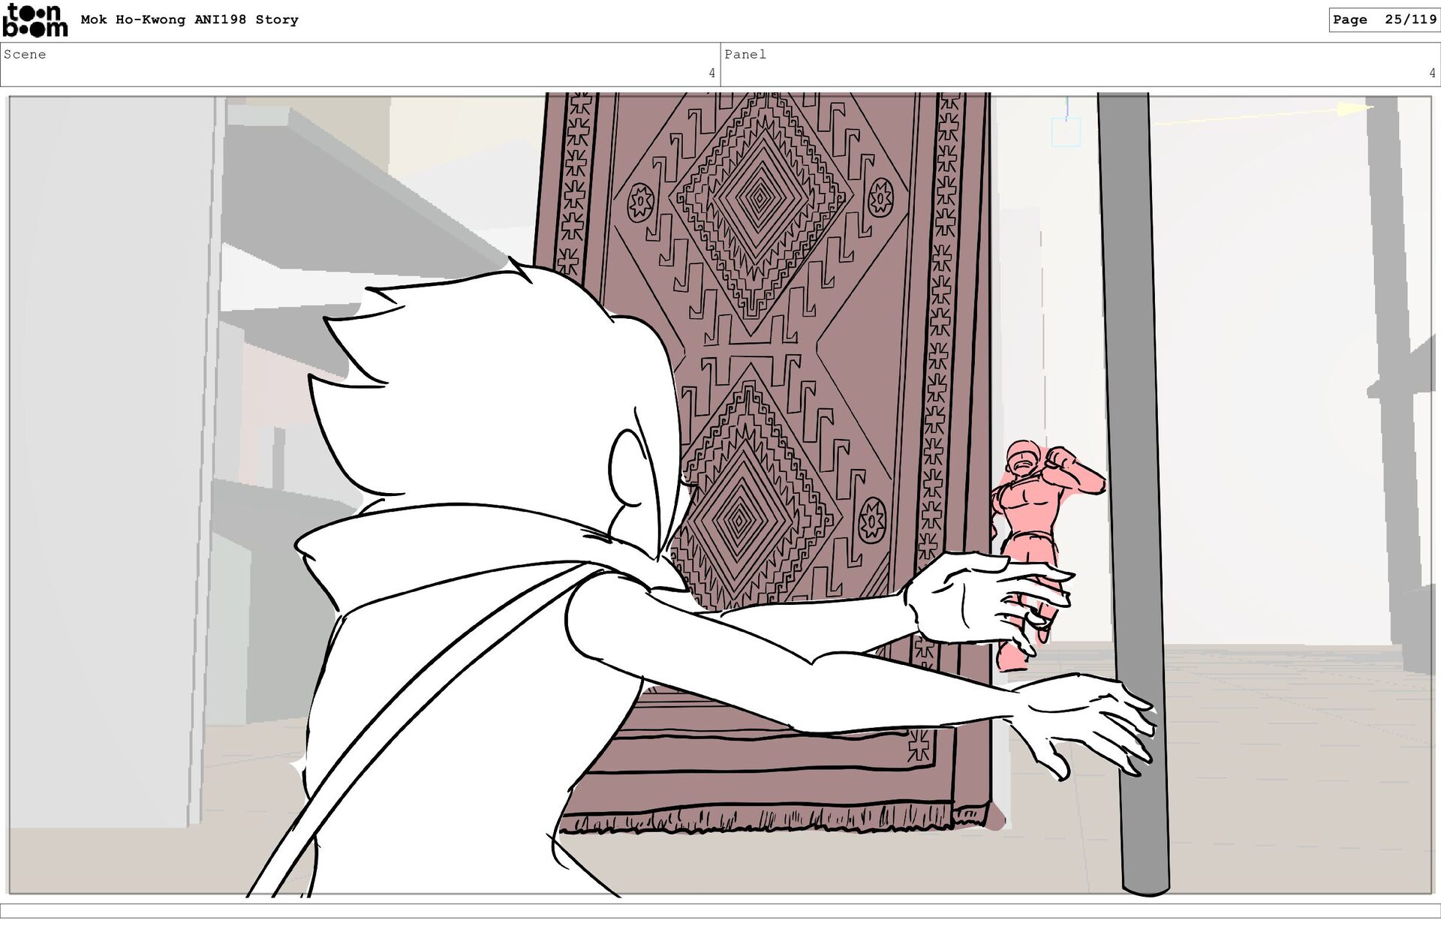Click the empty caption bar below the panel

[x=720, y=910]
